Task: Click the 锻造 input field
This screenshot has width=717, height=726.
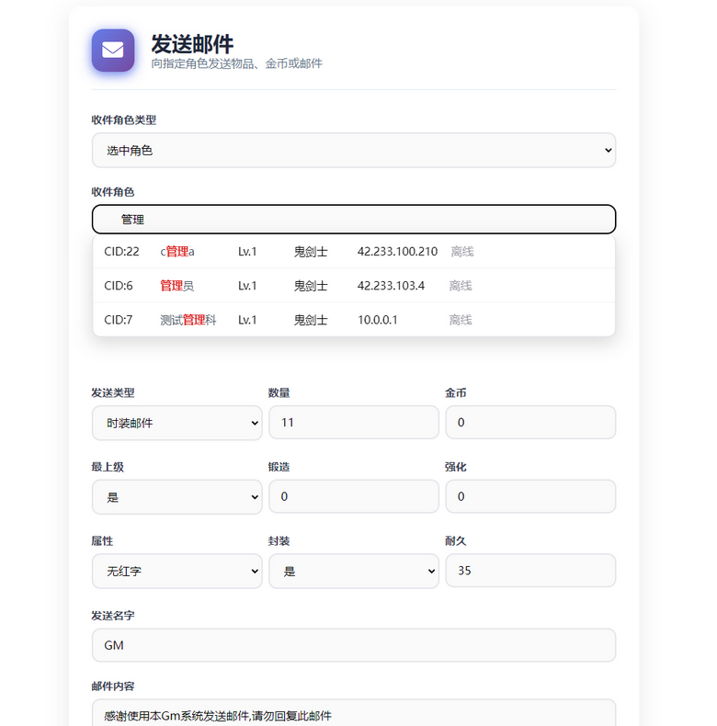Action: point(353,497)
